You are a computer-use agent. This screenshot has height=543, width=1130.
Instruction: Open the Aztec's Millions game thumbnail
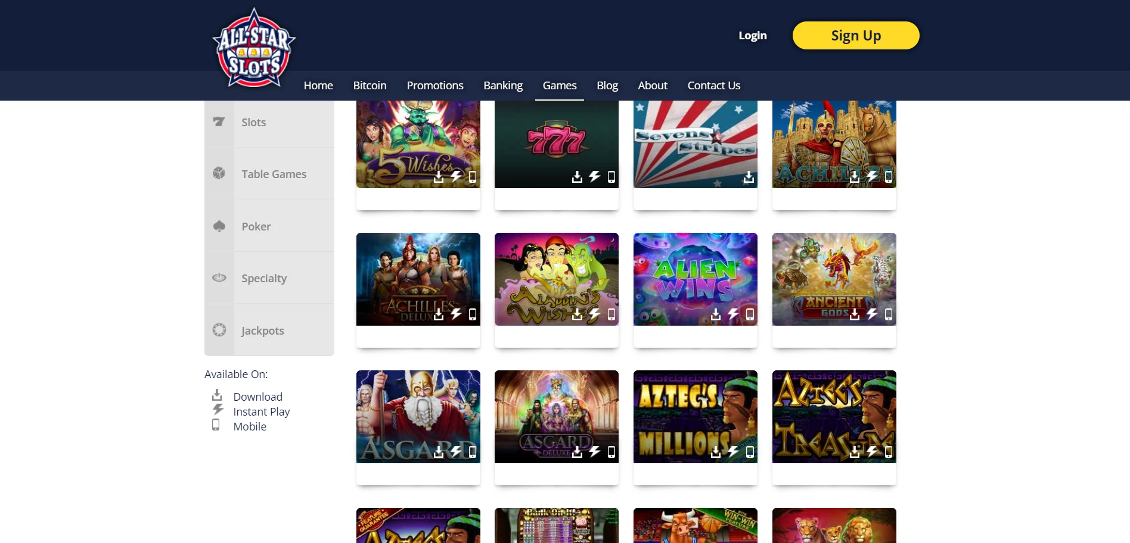(696, 417)
